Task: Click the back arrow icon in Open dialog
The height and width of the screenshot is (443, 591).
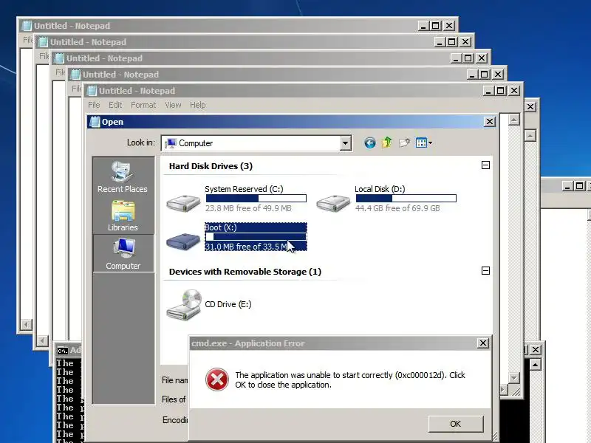Action: (370, 142)
